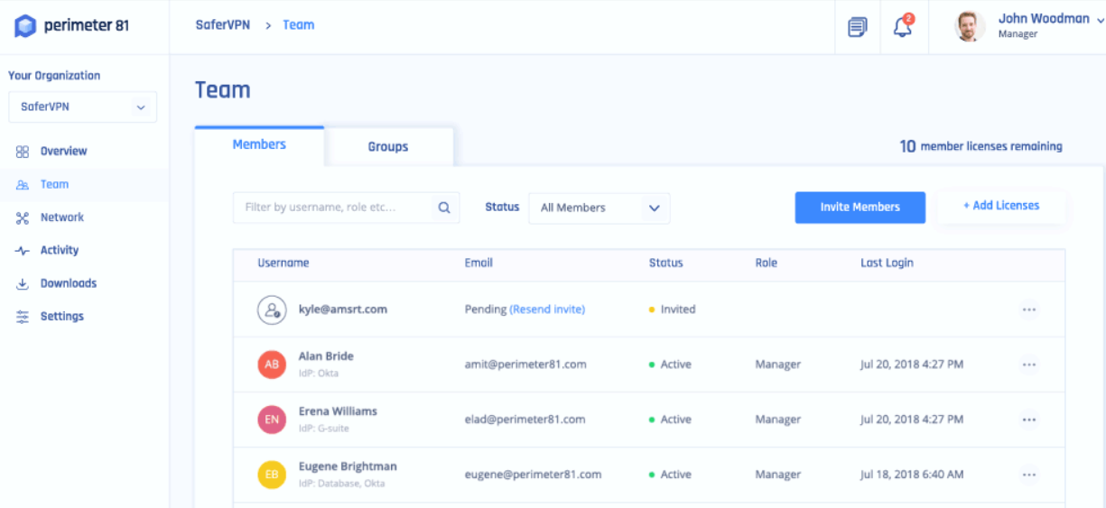Image resolution: width=1106 pixels, height=508 pixels.
Task: Click Alan Bride's AB avatar
Action: click(x=272, y=365)
